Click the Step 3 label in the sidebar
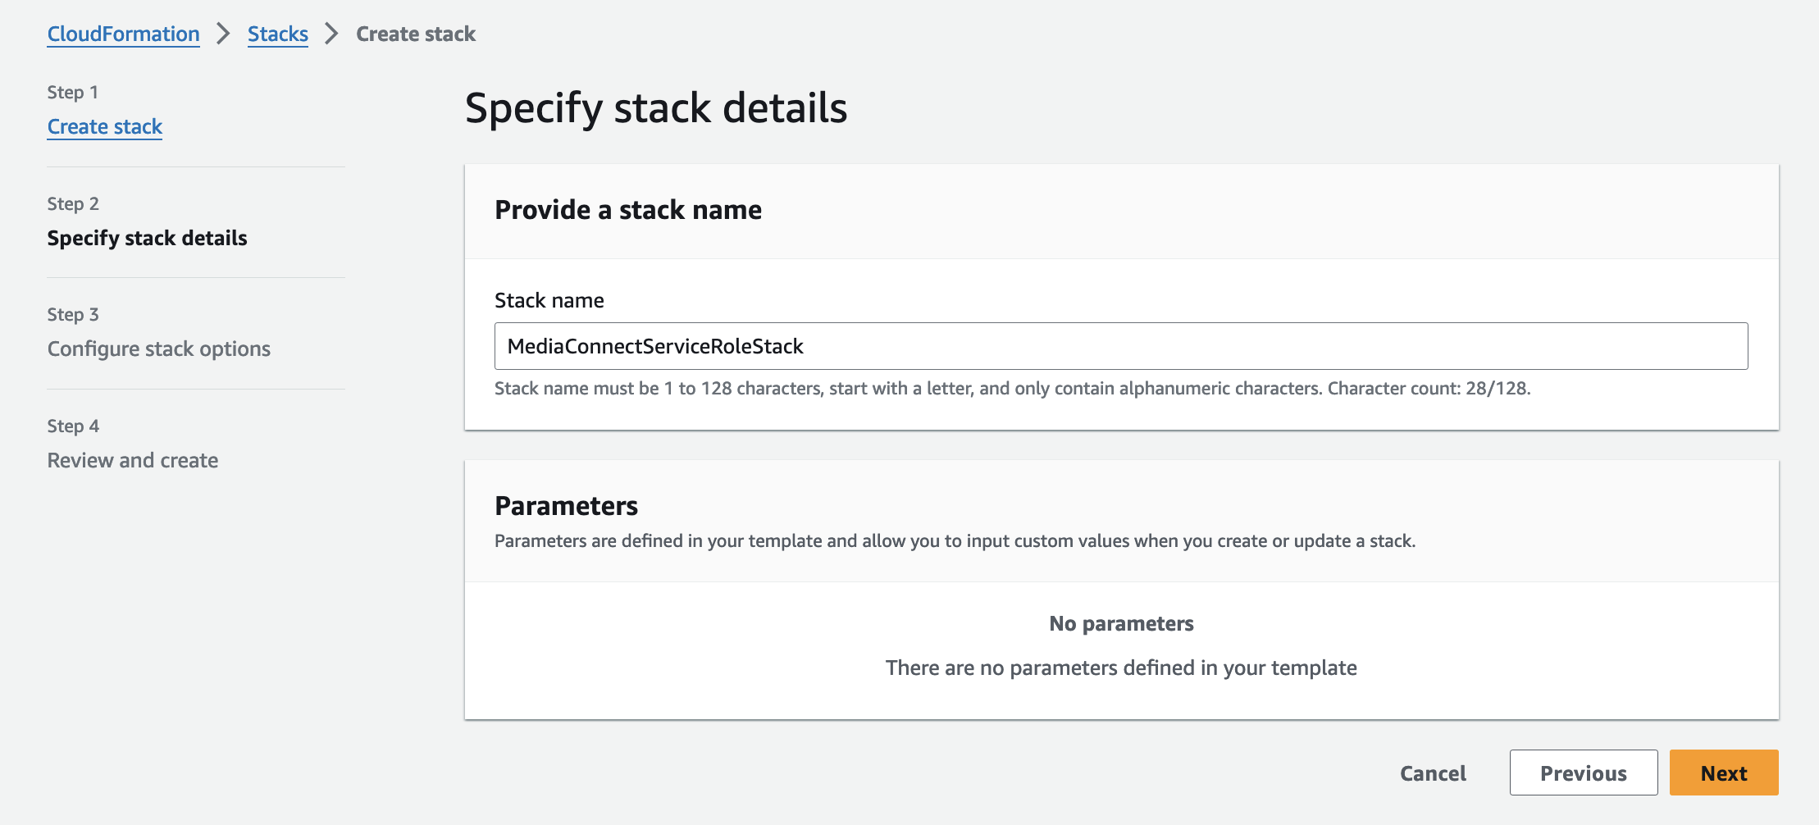Screen dimensions: 1819x825 [72, 314]
